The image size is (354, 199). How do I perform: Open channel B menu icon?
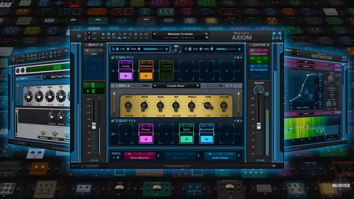(239, 49)
